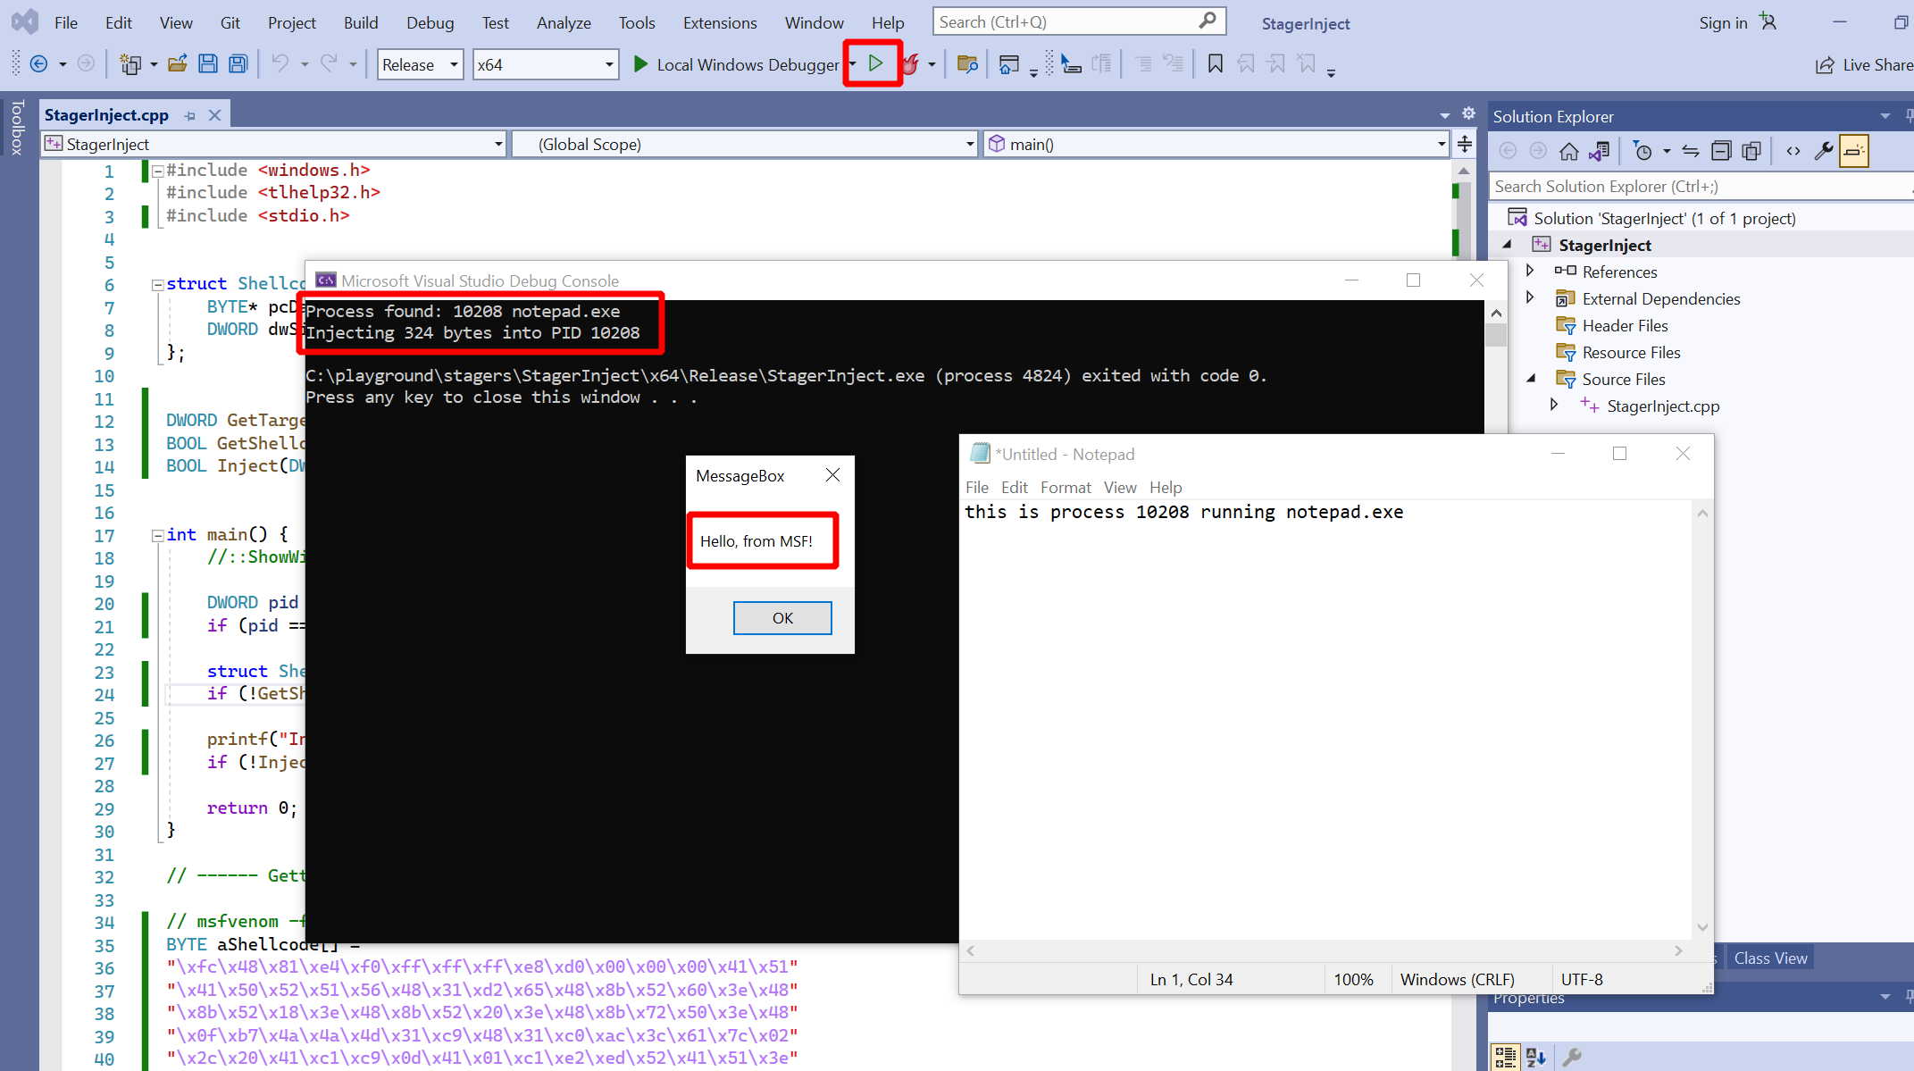Click the Hot Reload flame icon
Screen dimensions: 1914x1071
910,64
